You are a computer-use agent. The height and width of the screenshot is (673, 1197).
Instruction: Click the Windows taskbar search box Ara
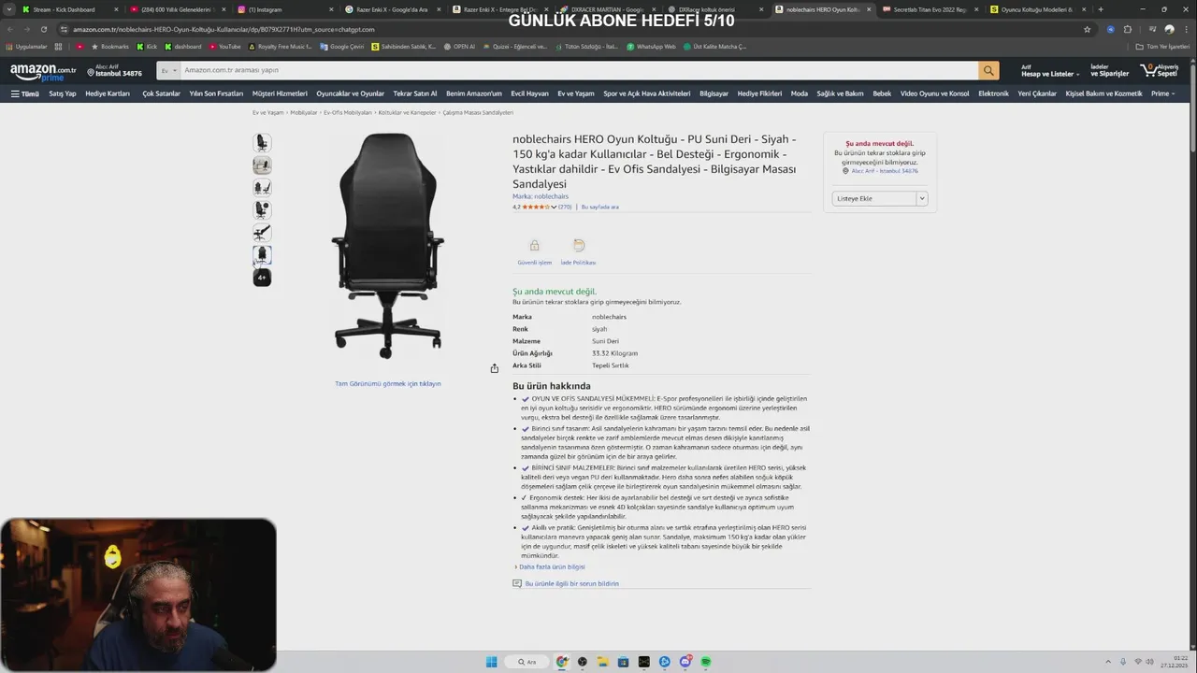(528, 662)
